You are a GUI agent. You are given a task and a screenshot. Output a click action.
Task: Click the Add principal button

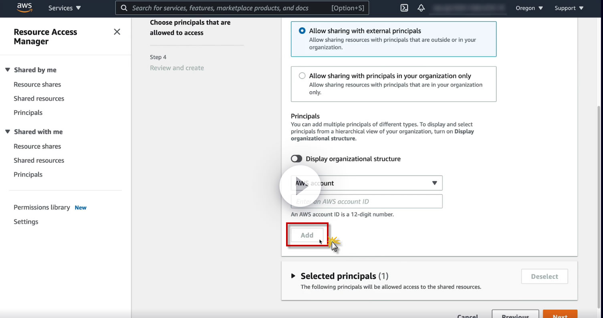[x=307, y=235]
